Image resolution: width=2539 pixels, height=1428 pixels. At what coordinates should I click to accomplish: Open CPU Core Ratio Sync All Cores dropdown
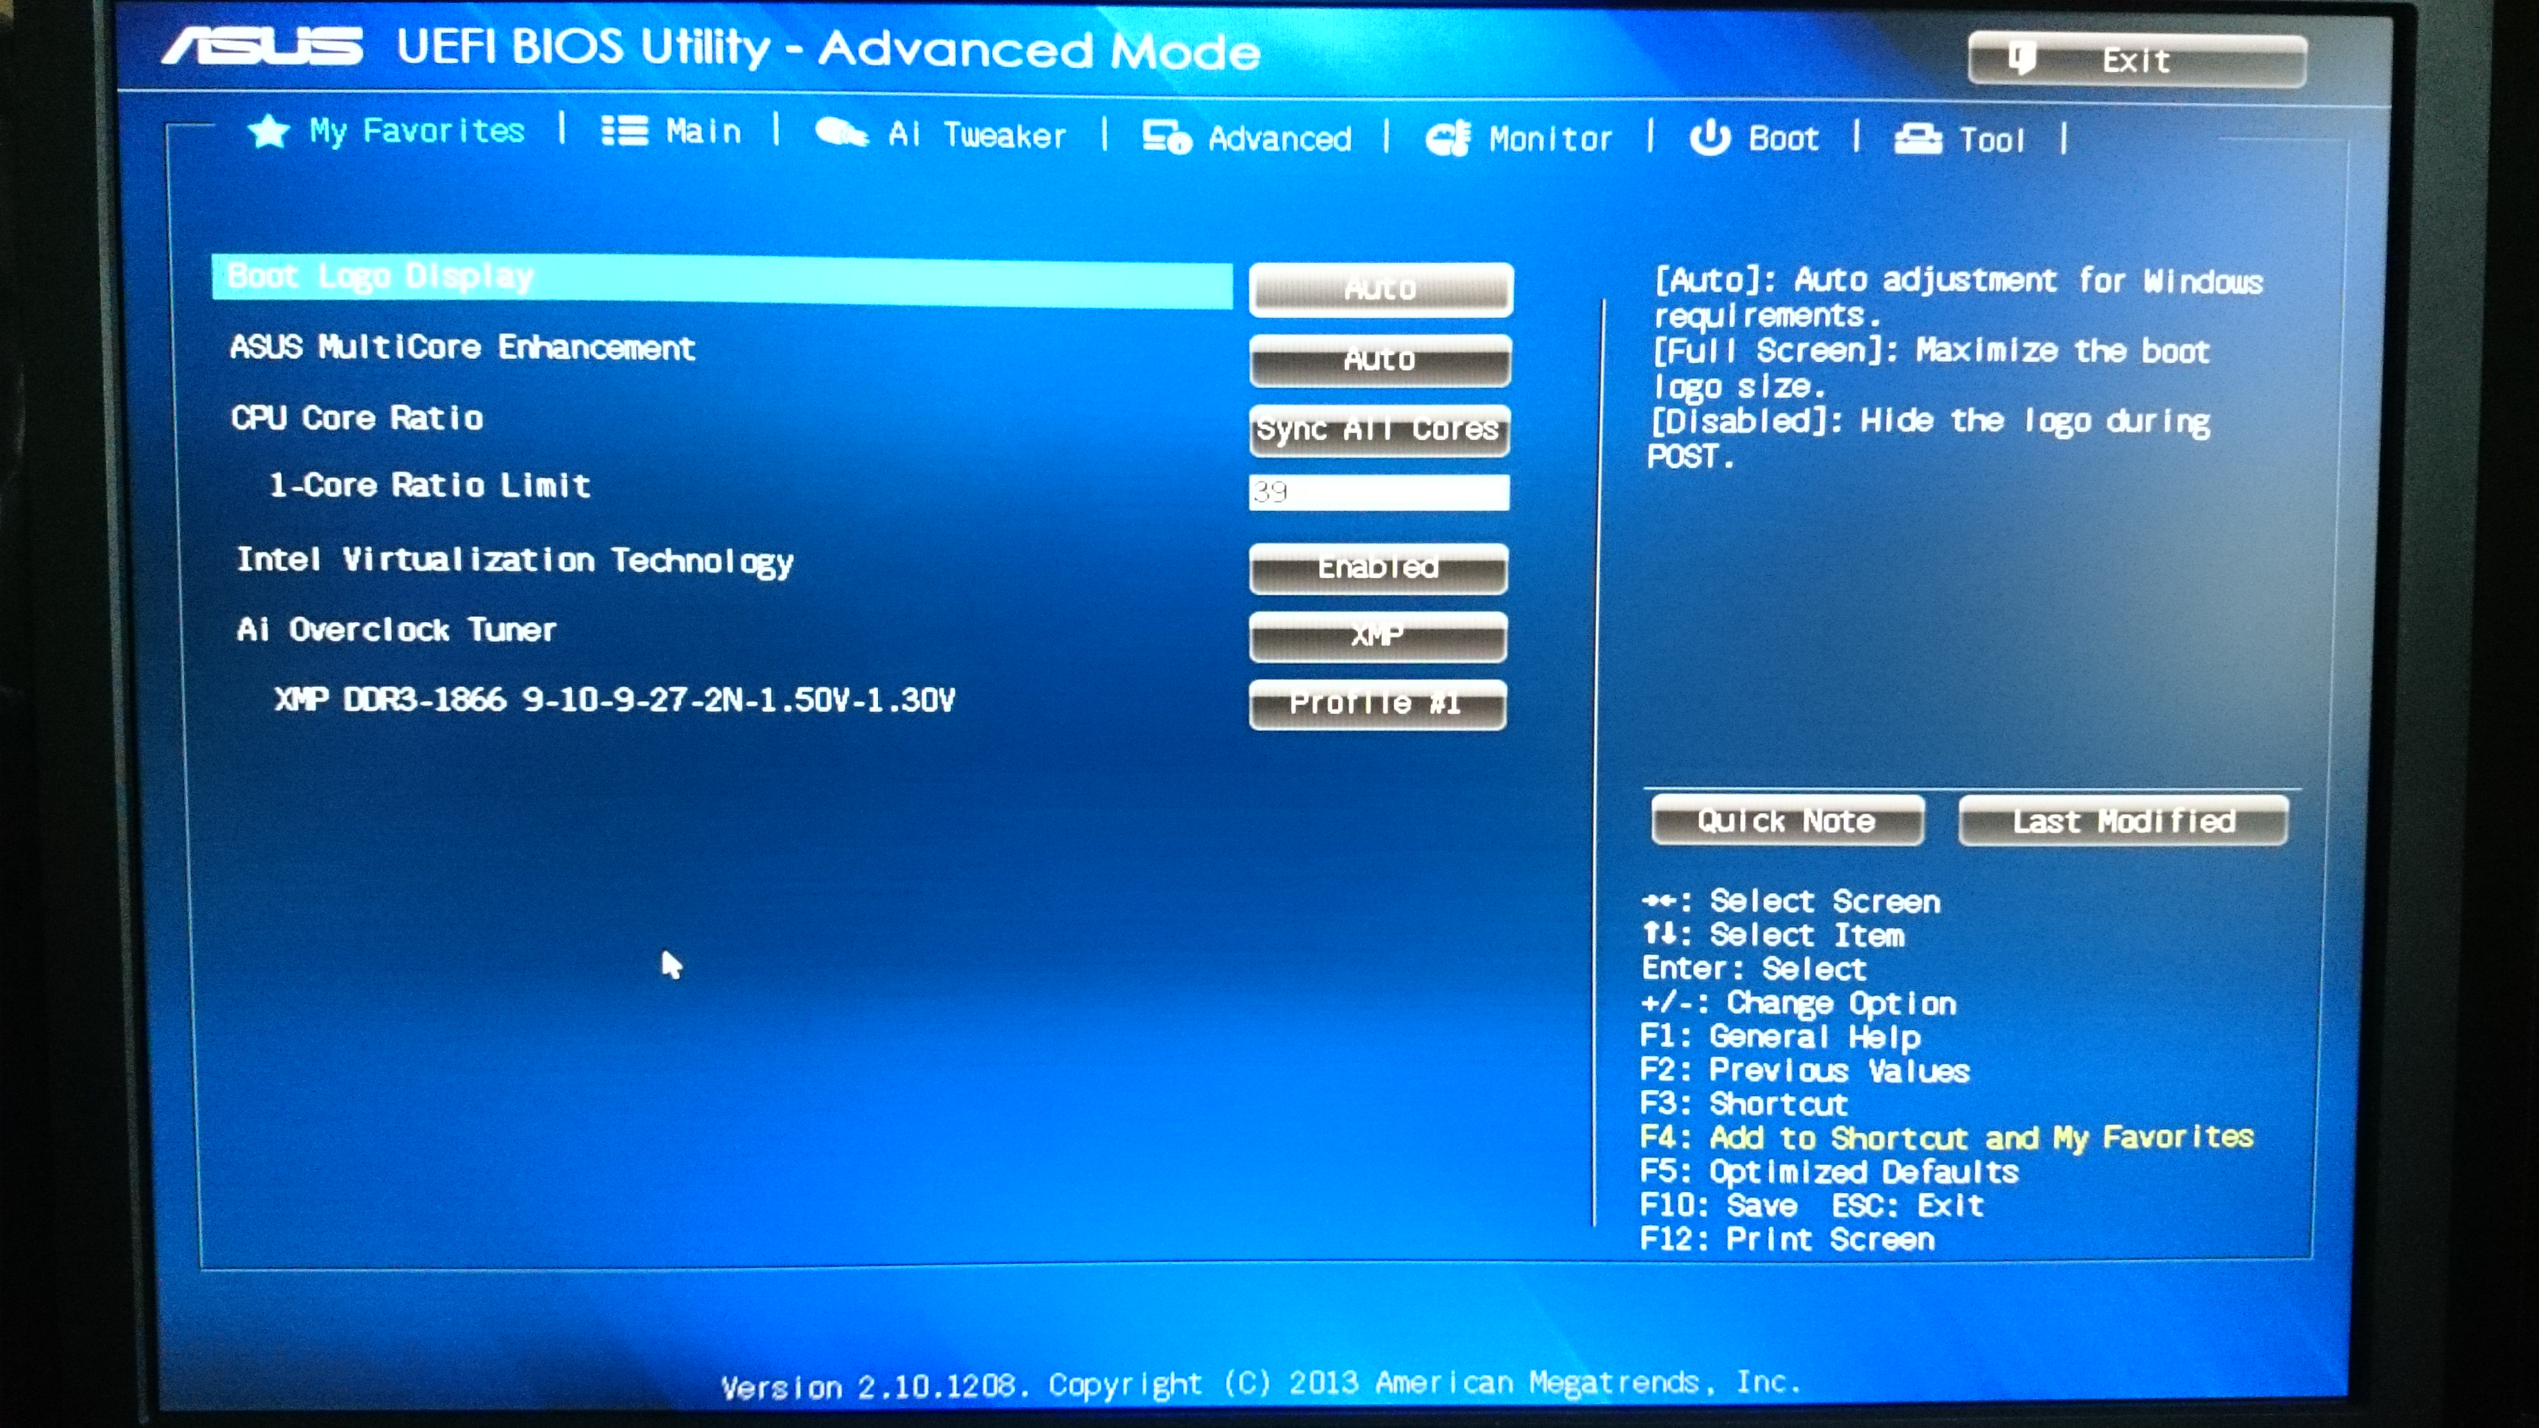coord(1378,430)
